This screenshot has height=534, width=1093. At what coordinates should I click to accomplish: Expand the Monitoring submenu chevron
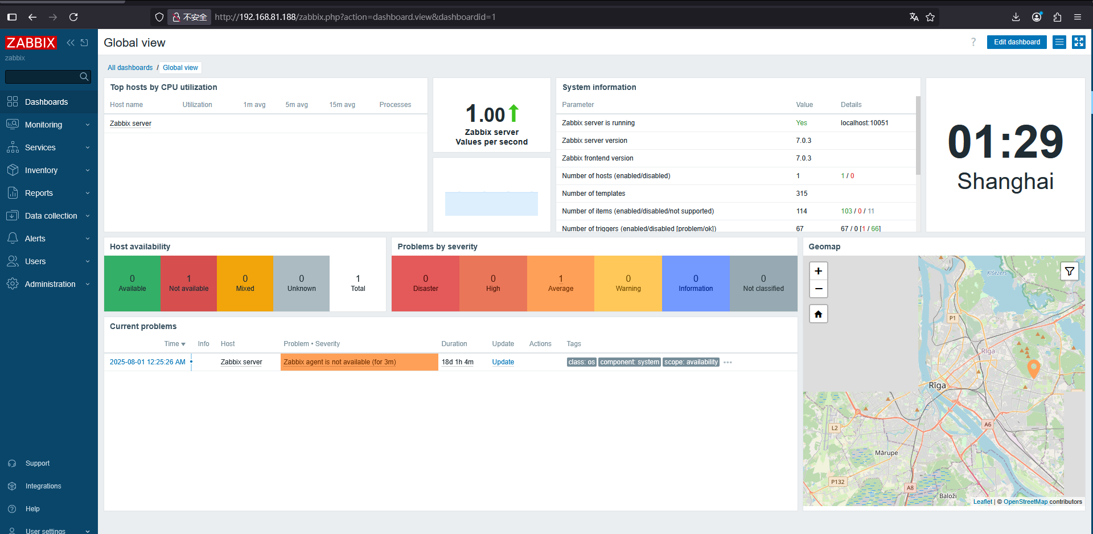(88, 124)
